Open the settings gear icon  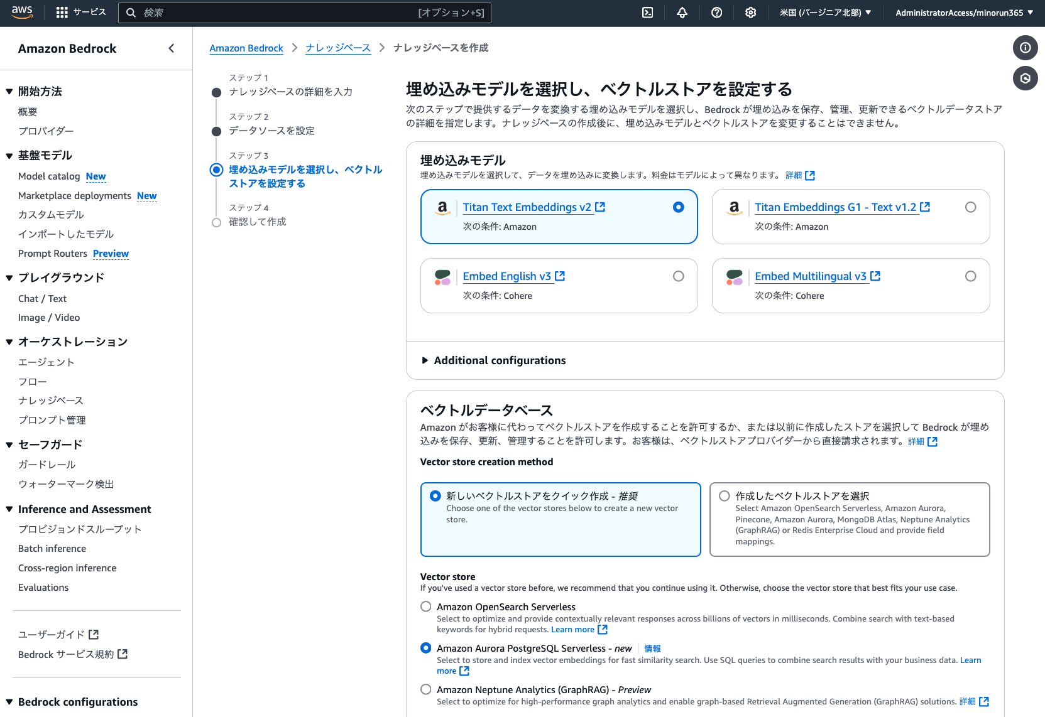(750, 13)
